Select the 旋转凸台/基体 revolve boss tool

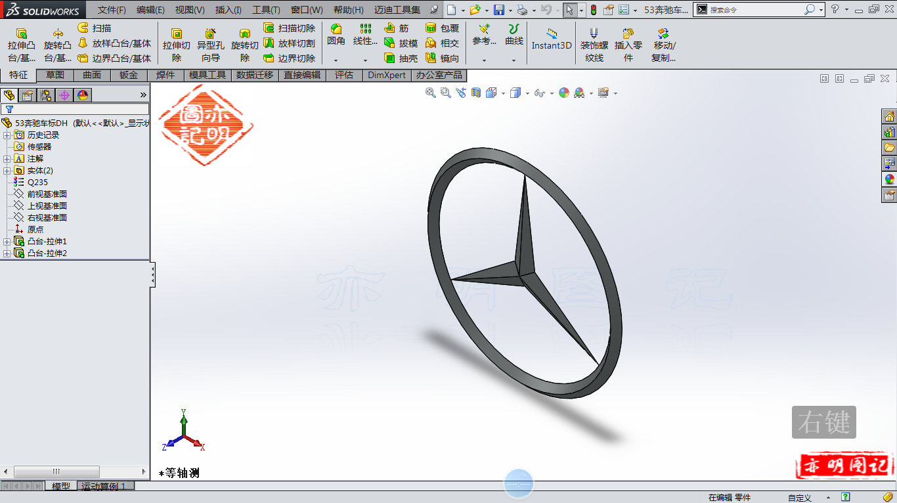coord(58,45)
